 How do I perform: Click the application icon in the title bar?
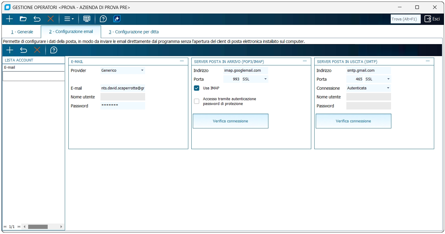(7, 7)
